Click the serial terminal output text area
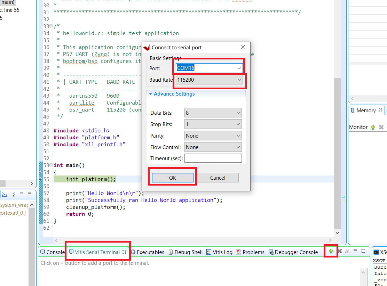387x286 pixels. pyautogui.click(x=201, y=277)
